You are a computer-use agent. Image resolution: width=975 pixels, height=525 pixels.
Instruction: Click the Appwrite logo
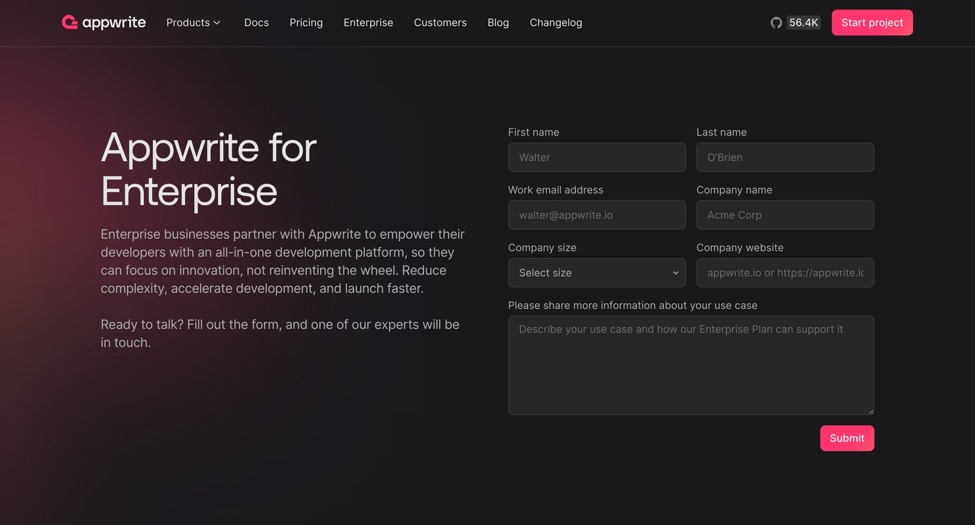104,23
